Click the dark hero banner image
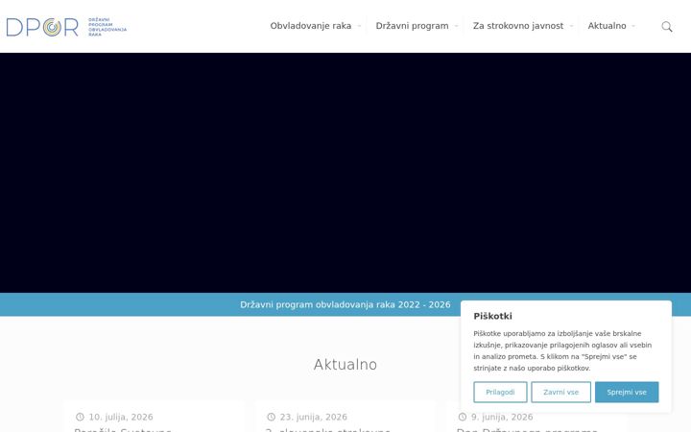The height and width of the screenshot is (432, 691). (345, 173)
